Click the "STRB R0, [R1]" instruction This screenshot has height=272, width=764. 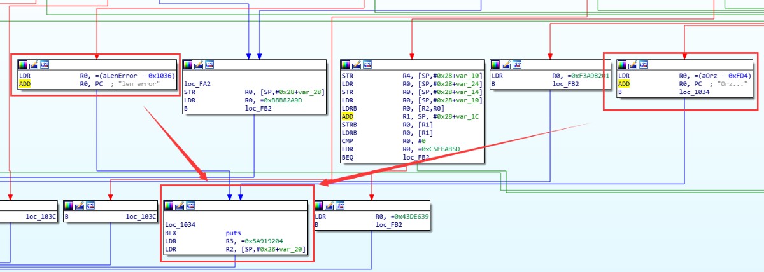387,125
